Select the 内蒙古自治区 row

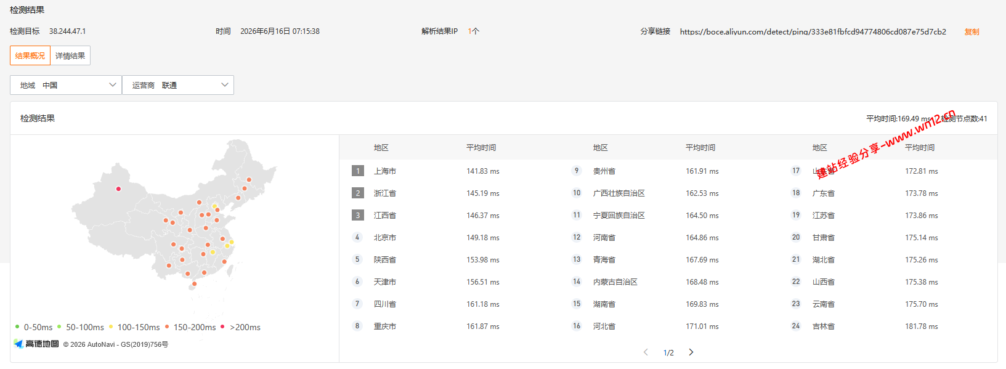pyautogui.click(x=668, y=282)
